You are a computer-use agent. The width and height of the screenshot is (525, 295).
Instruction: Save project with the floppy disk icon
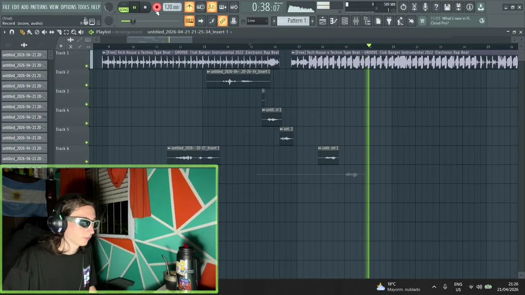[x=447, y=7]
